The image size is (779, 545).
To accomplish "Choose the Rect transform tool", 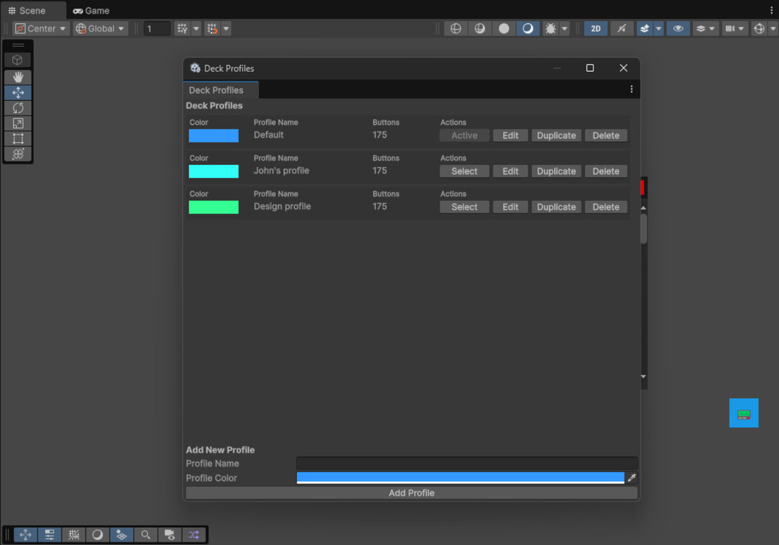I will [x=18, y=138].
